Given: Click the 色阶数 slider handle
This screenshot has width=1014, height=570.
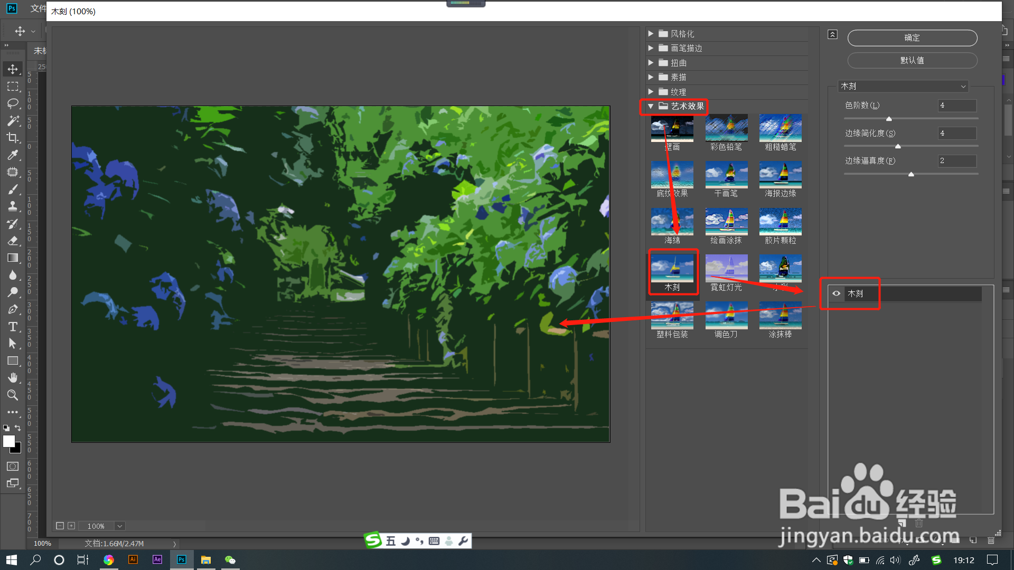Looking at the screenshot, I should [889, 119].
